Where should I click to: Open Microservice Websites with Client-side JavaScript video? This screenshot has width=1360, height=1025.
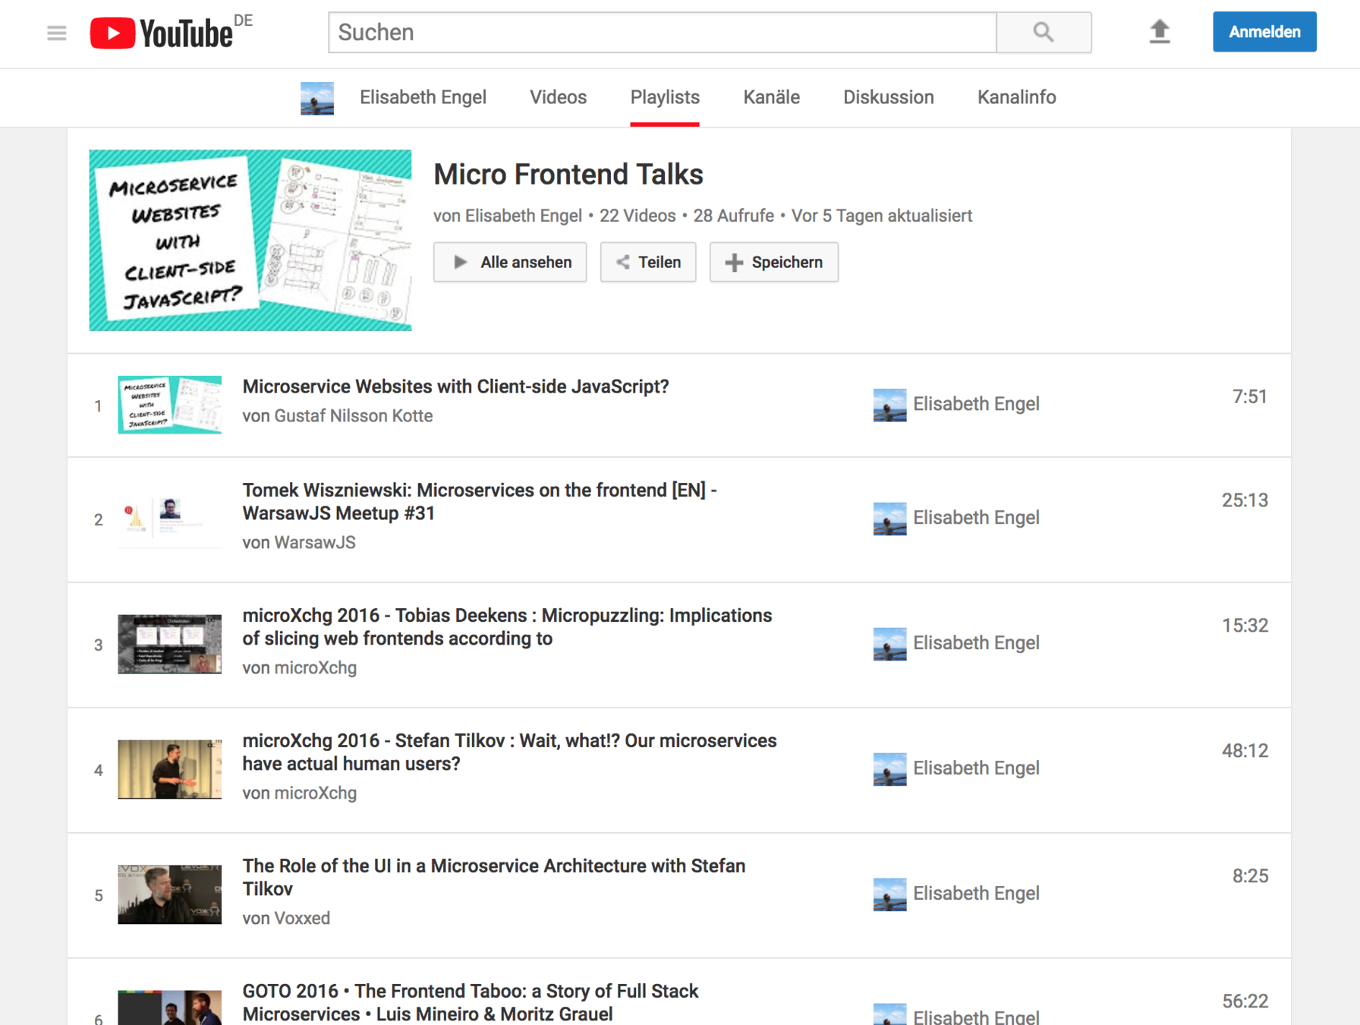pos(455,386)
